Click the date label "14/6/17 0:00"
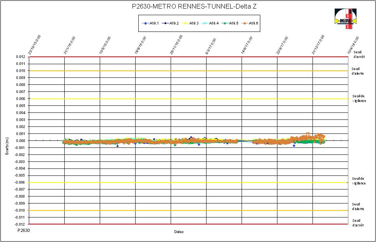 point(247,46)
